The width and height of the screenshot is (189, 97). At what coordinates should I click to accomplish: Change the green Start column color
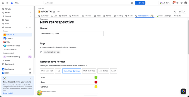pos(96,77)
